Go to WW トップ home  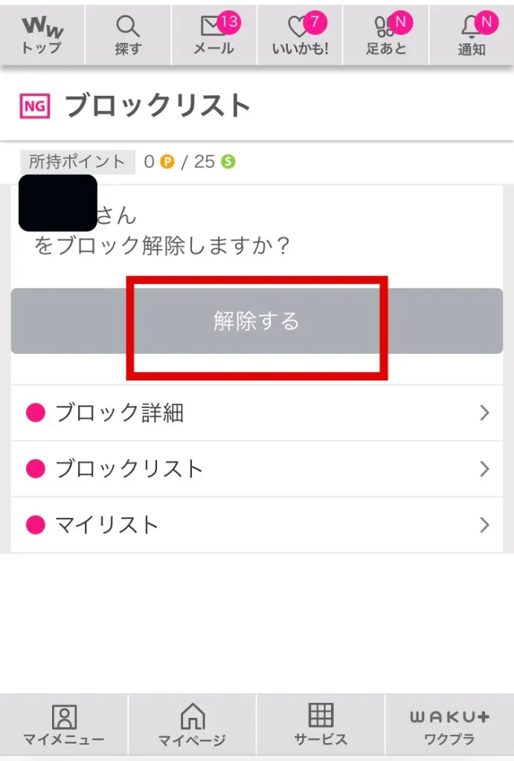coord(42,33)
